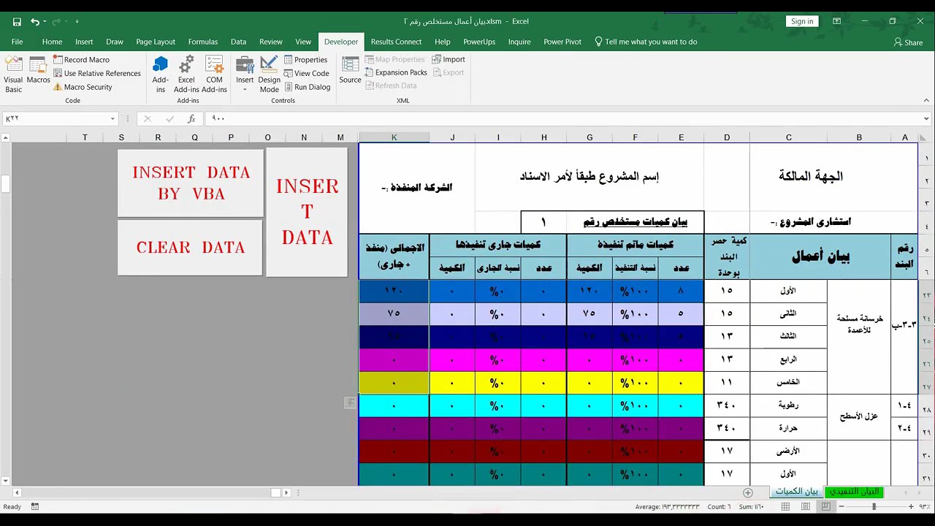Open the File menu
Screen dimensions: 935x526
click(17, 42)
